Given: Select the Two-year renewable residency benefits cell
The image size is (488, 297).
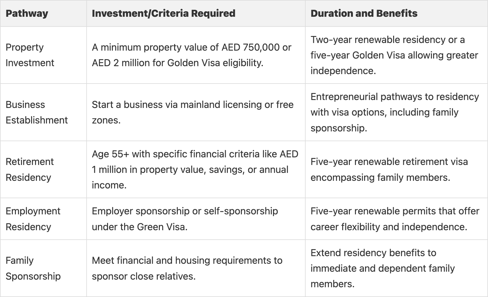Looking at the screenshot, I should pyautogui.click(x=394, y=55).
